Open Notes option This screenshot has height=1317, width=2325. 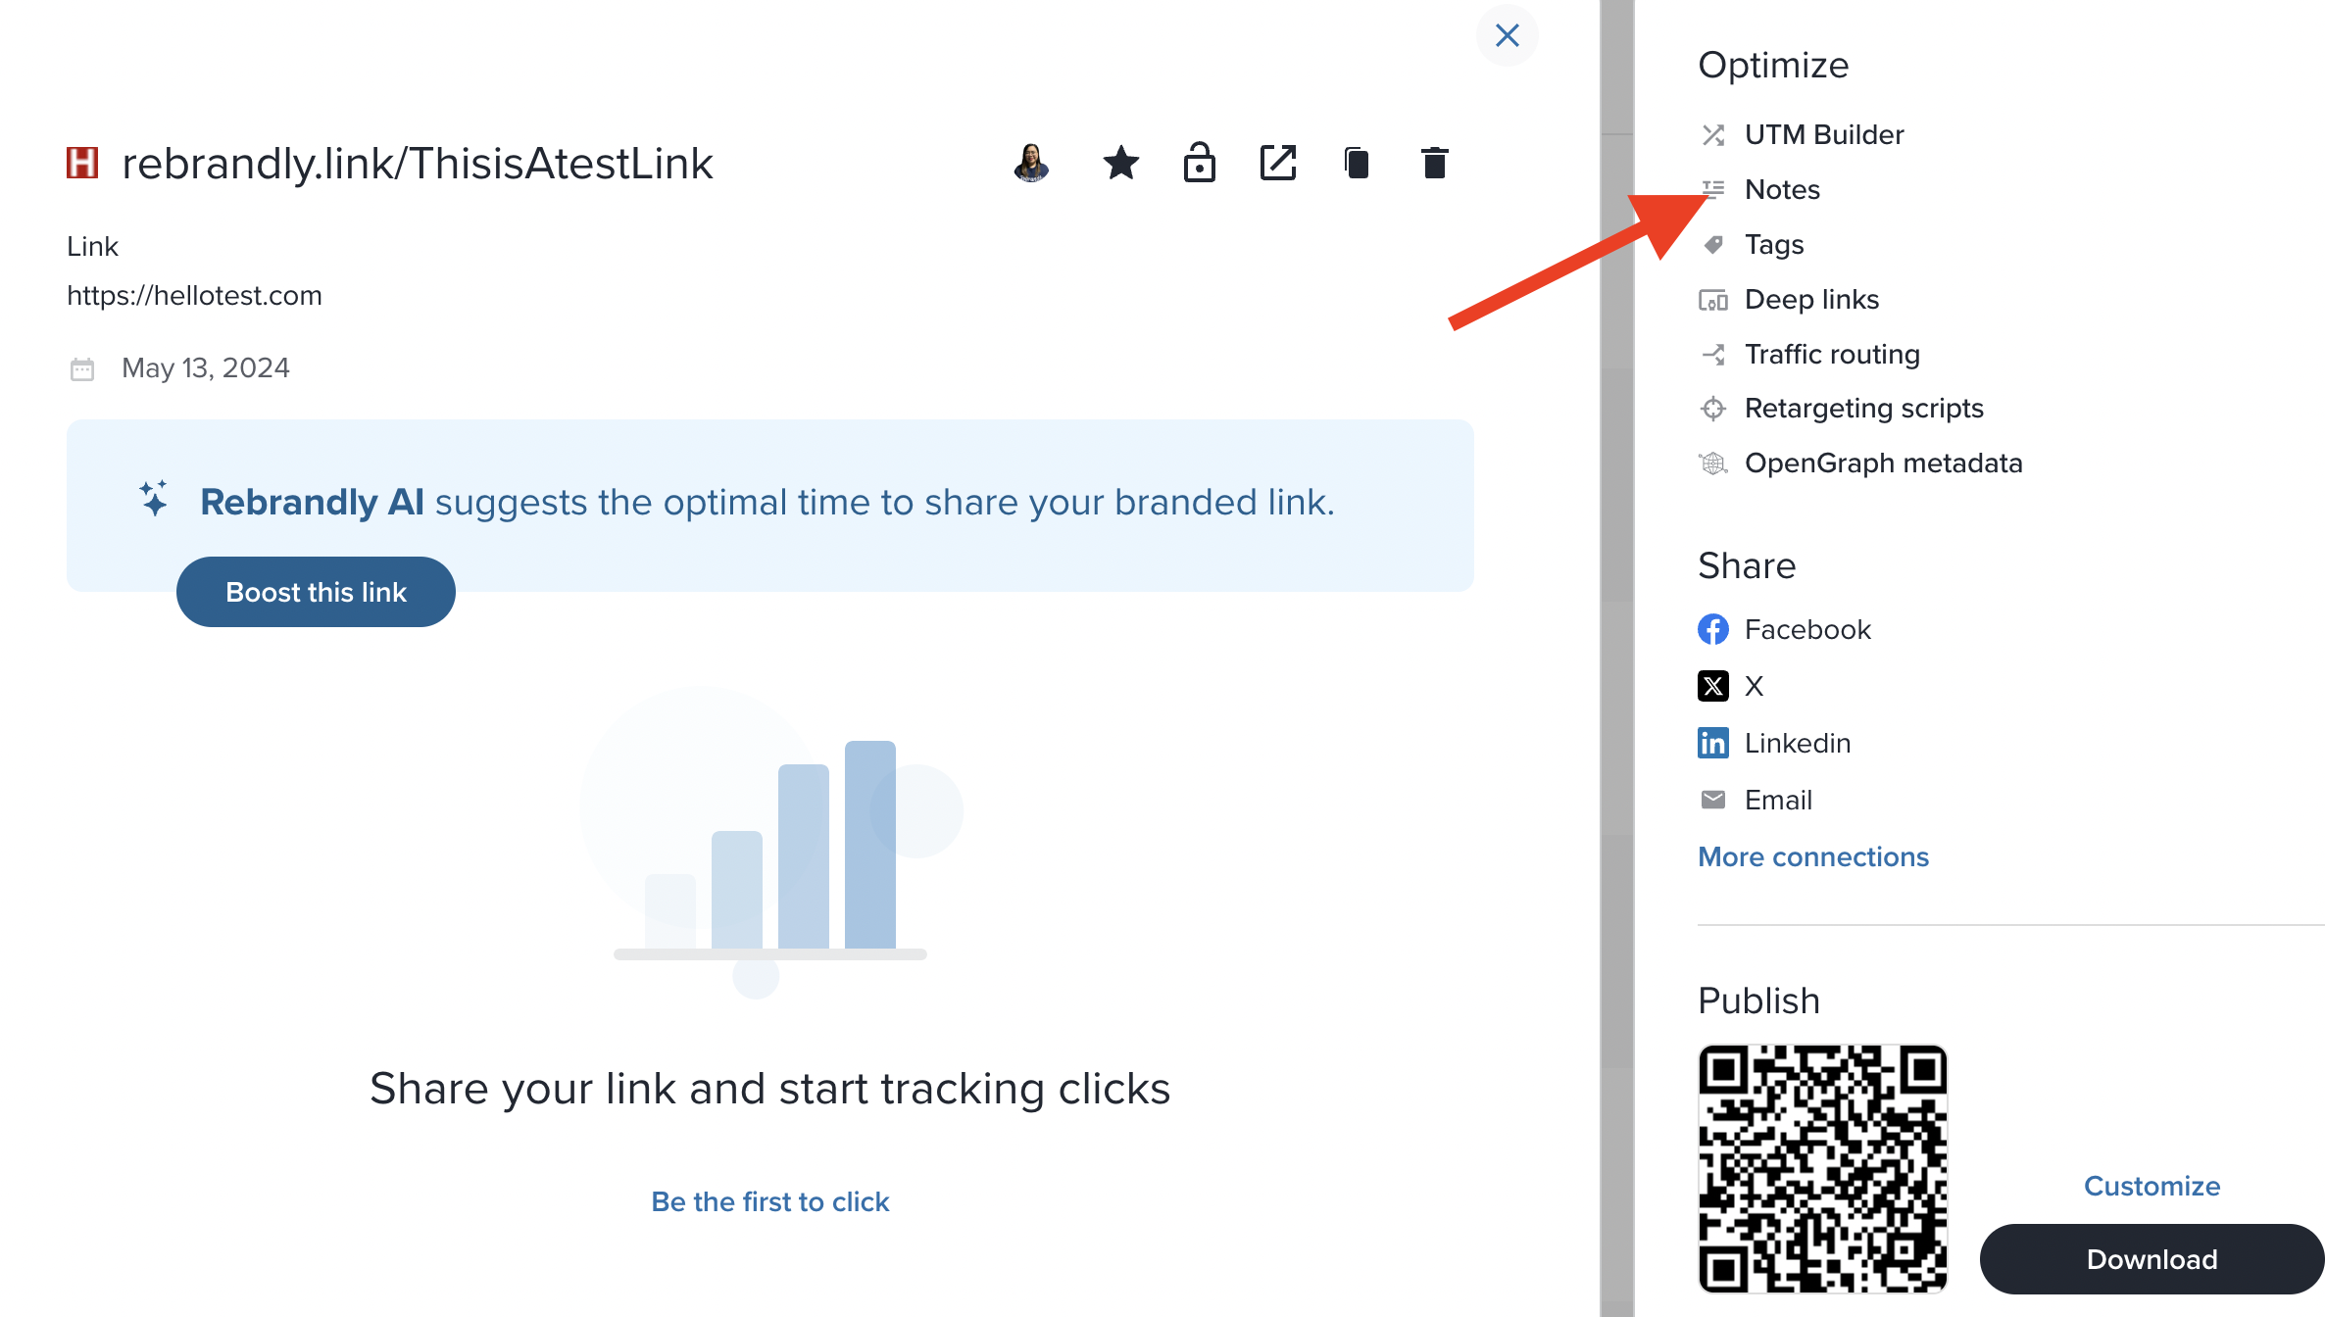click(1782, 189)
